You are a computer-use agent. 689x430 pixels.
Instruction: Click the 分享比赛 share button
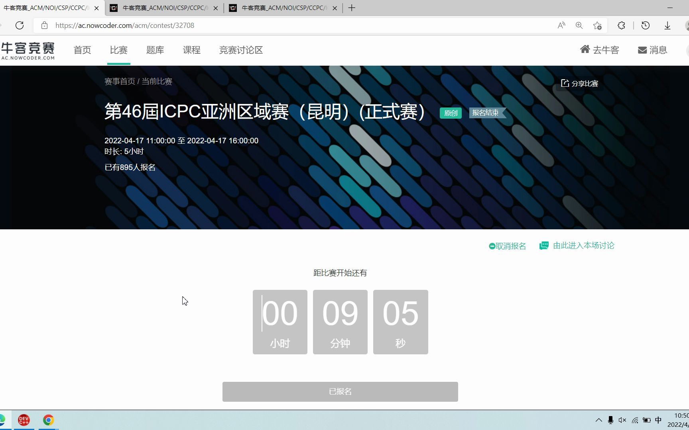(579, 83)
